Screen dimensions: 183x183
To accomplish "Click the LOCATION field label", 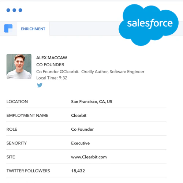I will (x=17, y=101).
